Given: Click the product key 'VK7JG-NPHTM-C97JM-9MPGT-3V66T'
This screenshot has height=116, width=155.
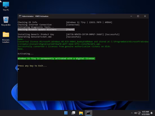Looking at the screenshot, I should click(x=85, y=34).
